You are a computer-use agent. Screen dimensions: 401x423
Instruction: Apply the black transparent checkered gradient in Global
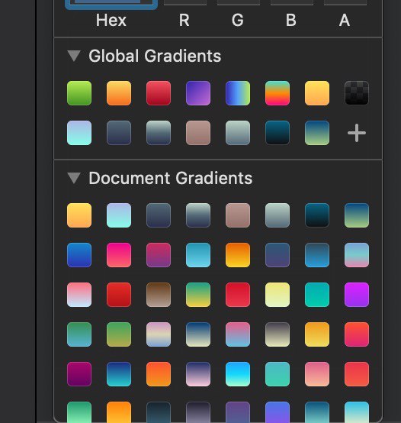(x=357, y=93)
